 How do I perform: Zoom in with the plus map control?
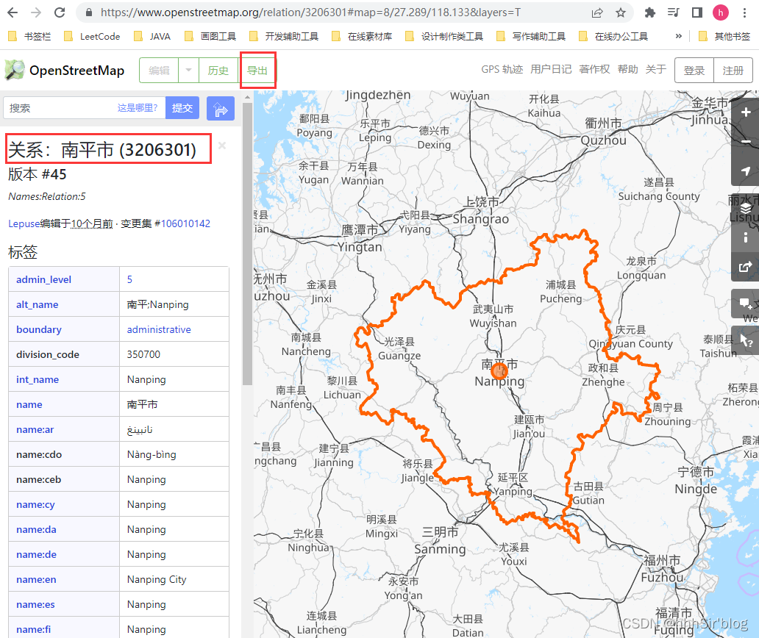pos(746,112)
